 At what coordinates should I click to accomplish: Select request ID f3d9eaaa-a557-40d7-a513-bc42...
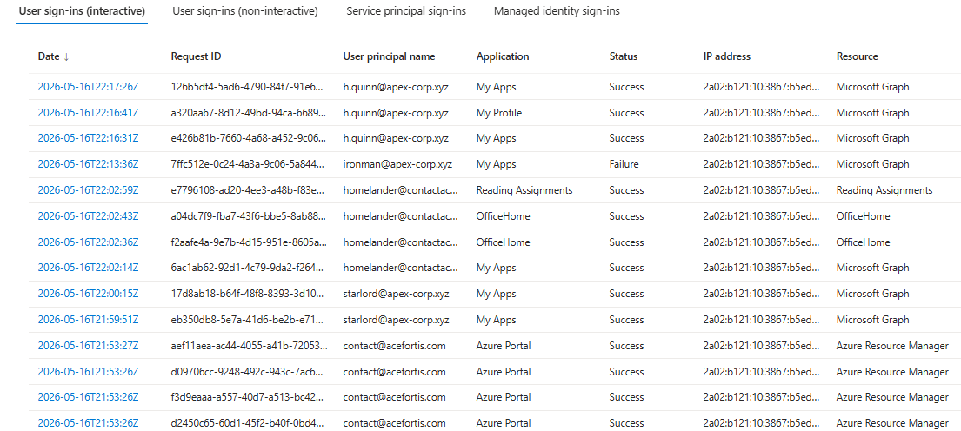(248, 397)
